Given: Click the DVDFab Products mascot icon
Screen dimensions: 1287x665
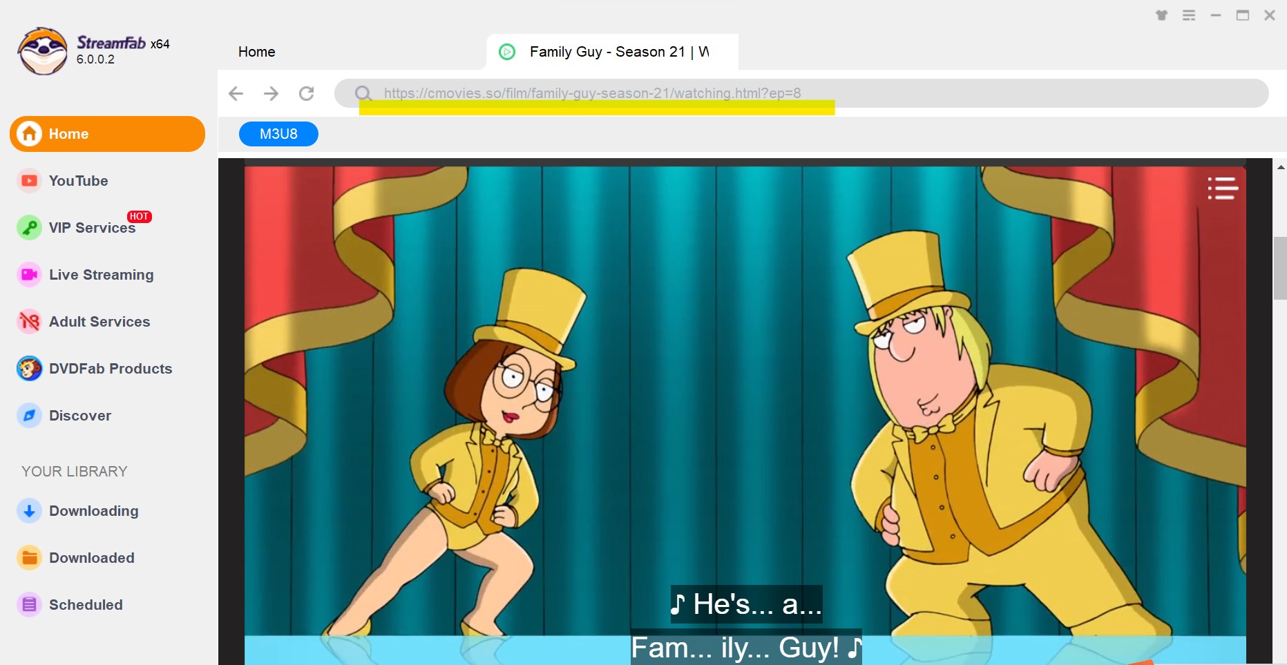Looking at the screenshot, I should pos(29,369).
